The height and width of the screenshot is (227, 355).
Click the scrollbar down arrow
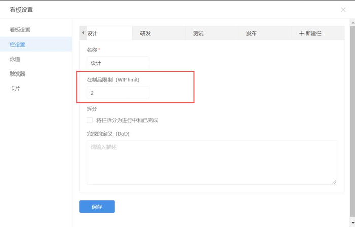pos(353,223)
